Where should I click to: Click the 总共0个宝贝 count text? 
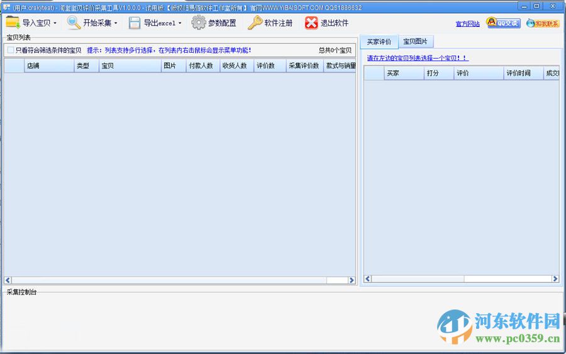click(335, 50)
